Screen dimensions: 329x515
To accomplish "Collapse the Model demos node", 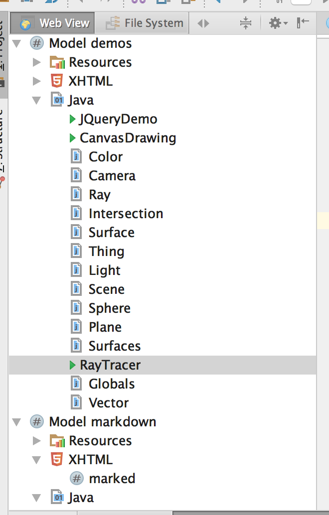I will point(17,43).
